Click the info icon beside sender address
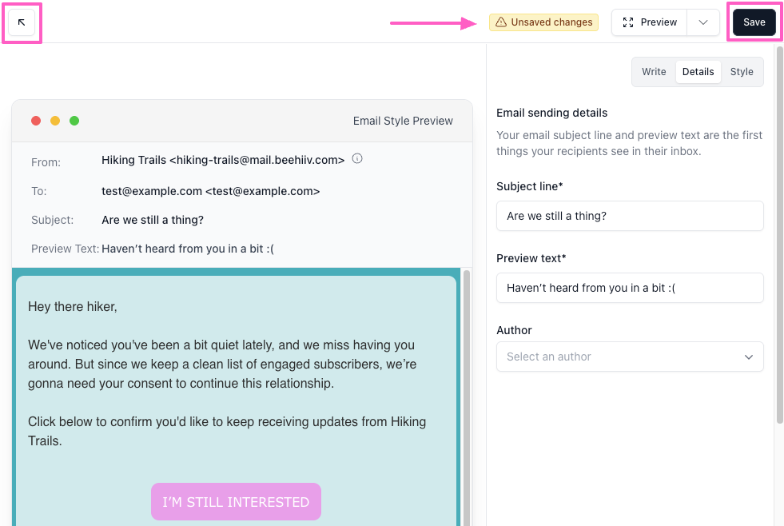This screenshot has width=784, height=526. [x=357, y=158]
